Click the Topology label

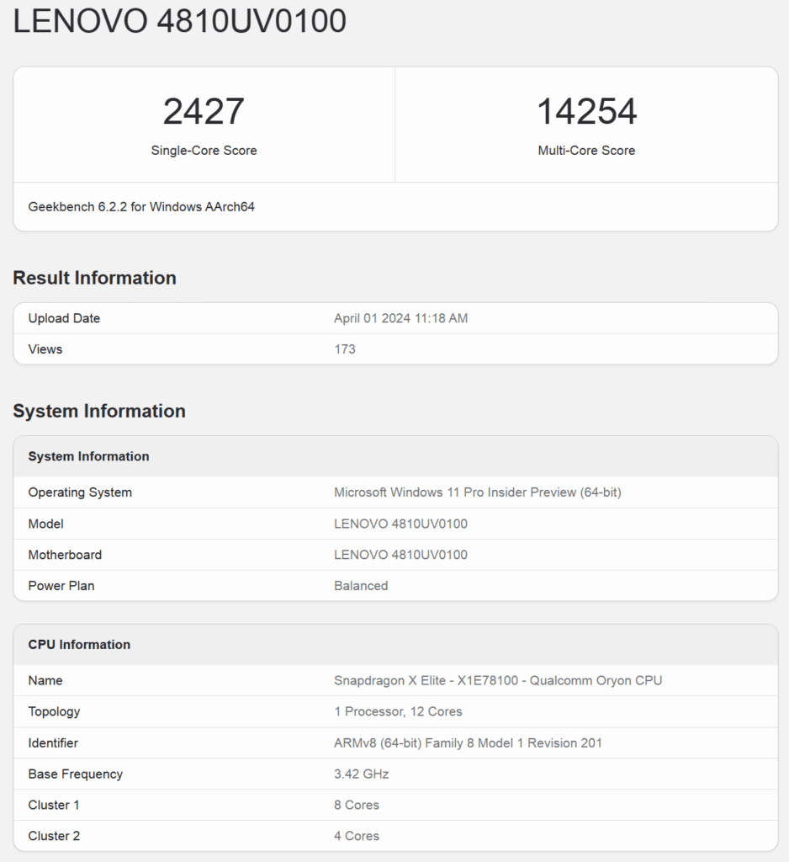[x=54, y=712]
